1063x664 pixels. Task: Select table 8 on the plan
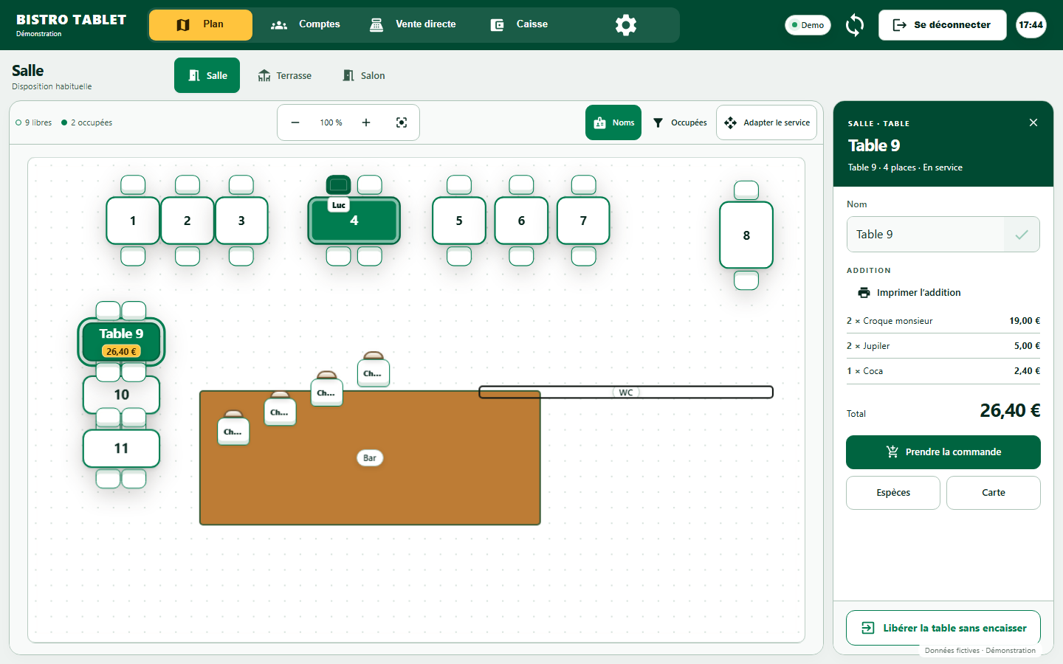(746, 235)
